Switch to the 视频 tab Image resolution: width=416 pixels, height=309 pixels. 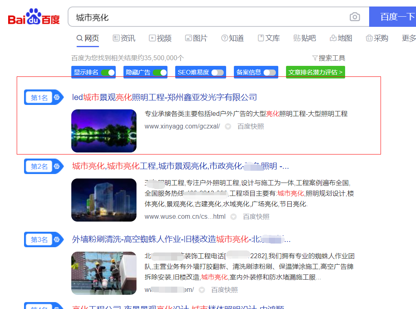[160, 38]
